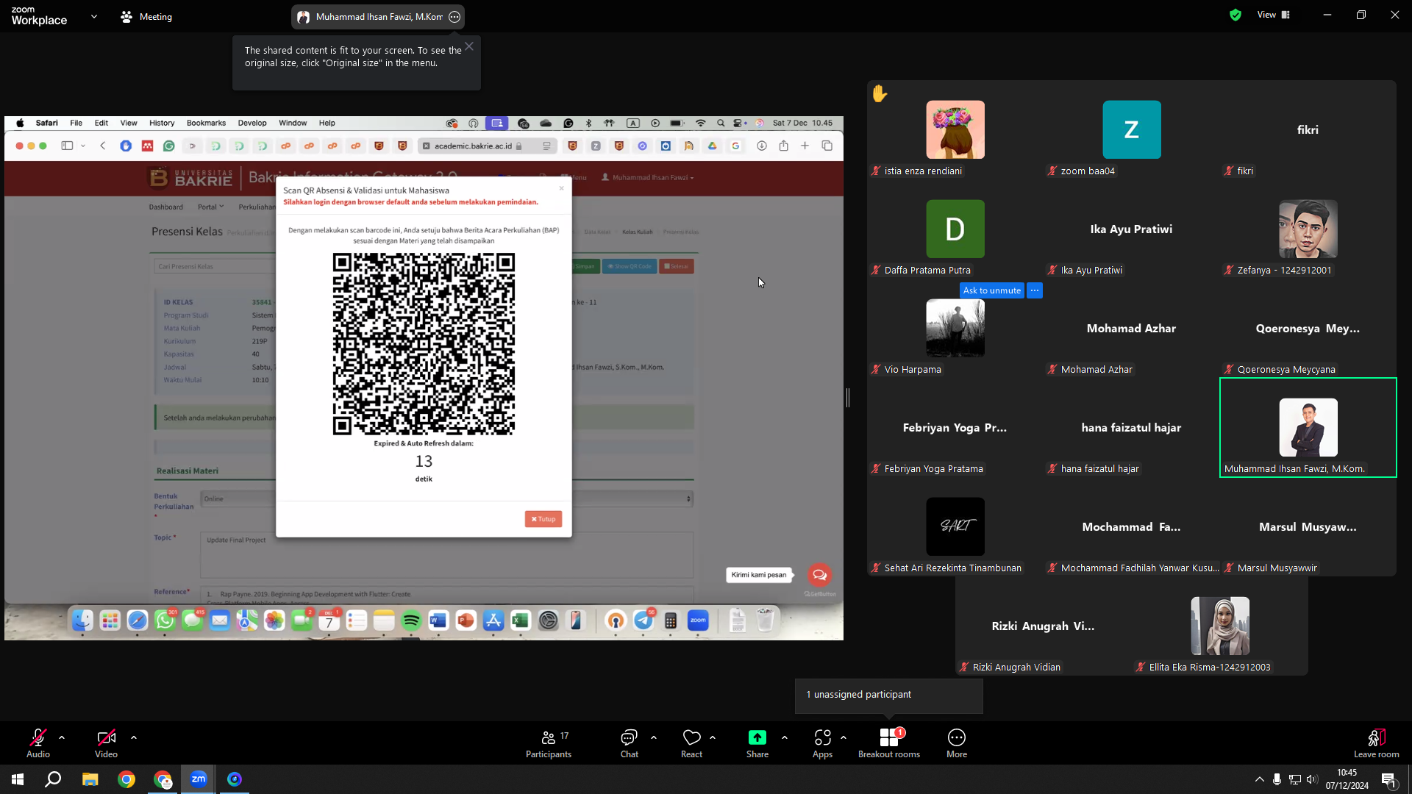This screenshot has height=794, width=1412.
Task: Open File Explorer from taskbar
Action: pyautogui.click(x=90, y=779)
